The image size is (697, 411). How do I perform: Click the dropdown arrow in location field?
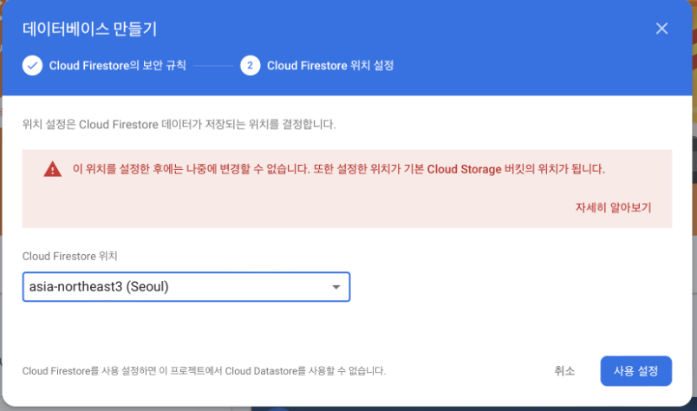[336, 287]
